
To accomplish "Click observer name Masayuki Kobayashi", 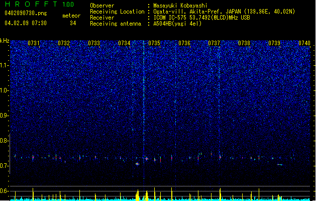I will tap(180, 6).
